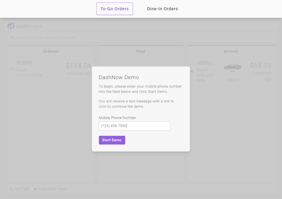Click the 'a minute ago' timestamp
Screen dimensions: 282x199
pyautogui.click(x=79, y=73)
